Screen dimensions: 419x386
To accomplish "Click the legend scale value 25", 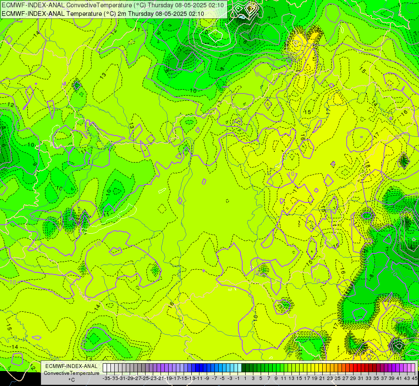I will pos(338,379).
